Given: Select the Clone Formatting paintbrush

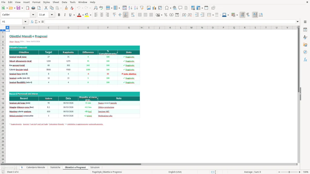Looking at the screenshot, I should coord(66,8).
